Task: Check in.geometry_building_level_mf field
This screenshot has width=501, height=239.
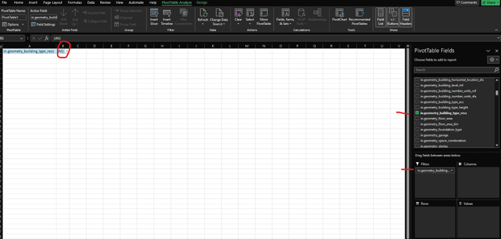Action: (x=417, y=85)
